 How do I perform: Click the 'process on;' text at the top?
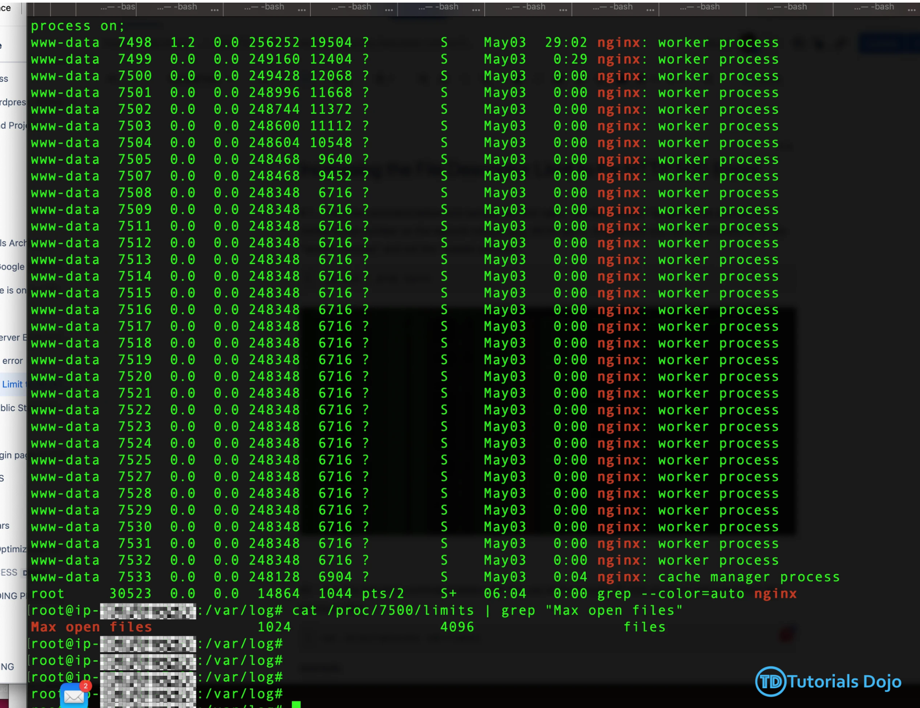point(78,26)
